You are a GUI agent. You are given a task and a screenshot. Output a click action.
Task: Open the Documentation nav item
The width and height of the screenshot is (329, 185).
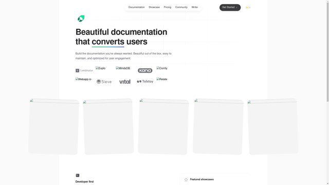click(x=136, y=7)
